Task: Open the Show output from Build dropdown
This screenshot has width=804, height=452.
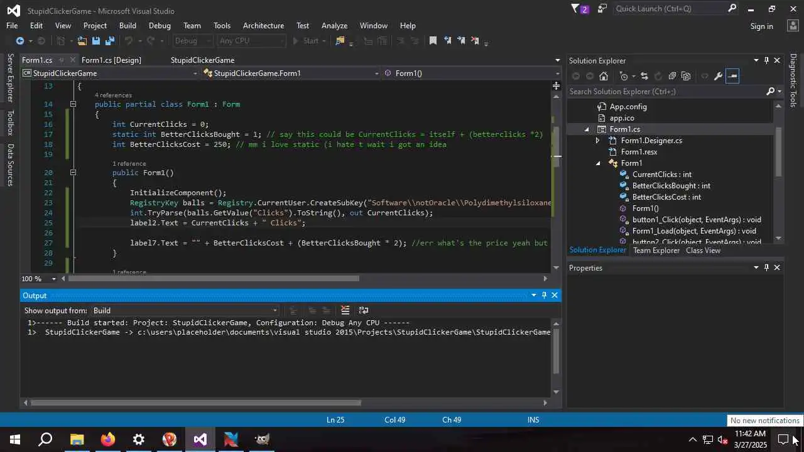Action: pos(274,310)
